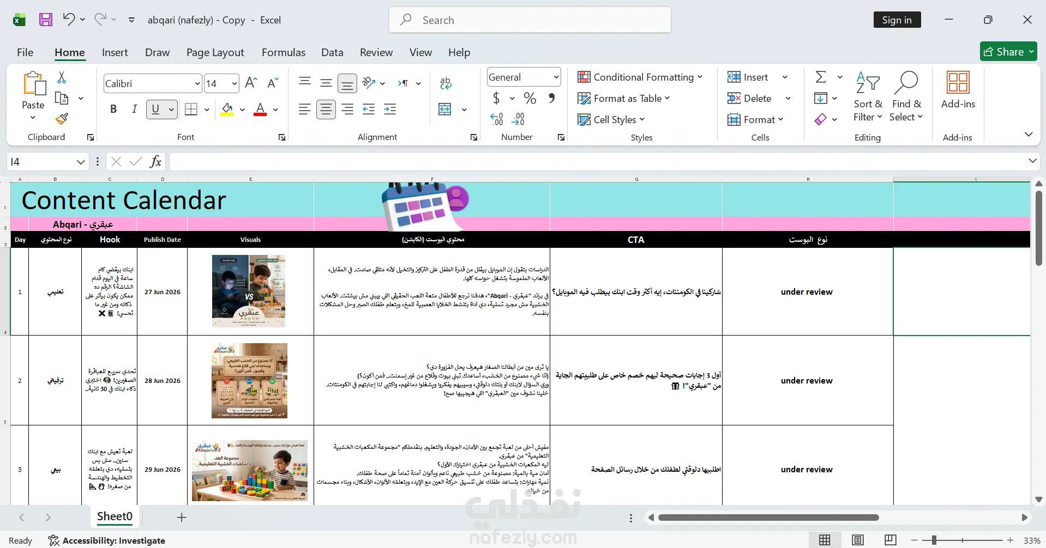Click the Sign in button
Image resolution: width=1046 pixels, height=548 pixels.
coord(897,20)
